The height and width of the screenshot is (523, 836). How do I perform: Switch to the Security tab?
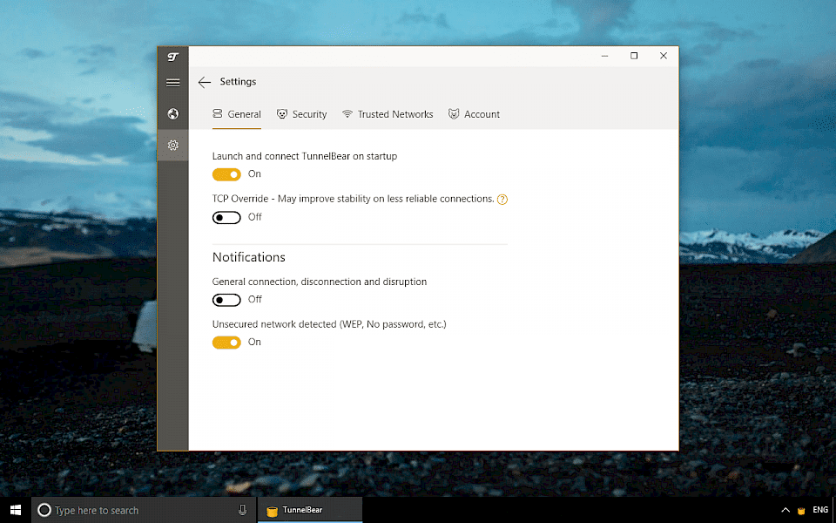[302, 114]
